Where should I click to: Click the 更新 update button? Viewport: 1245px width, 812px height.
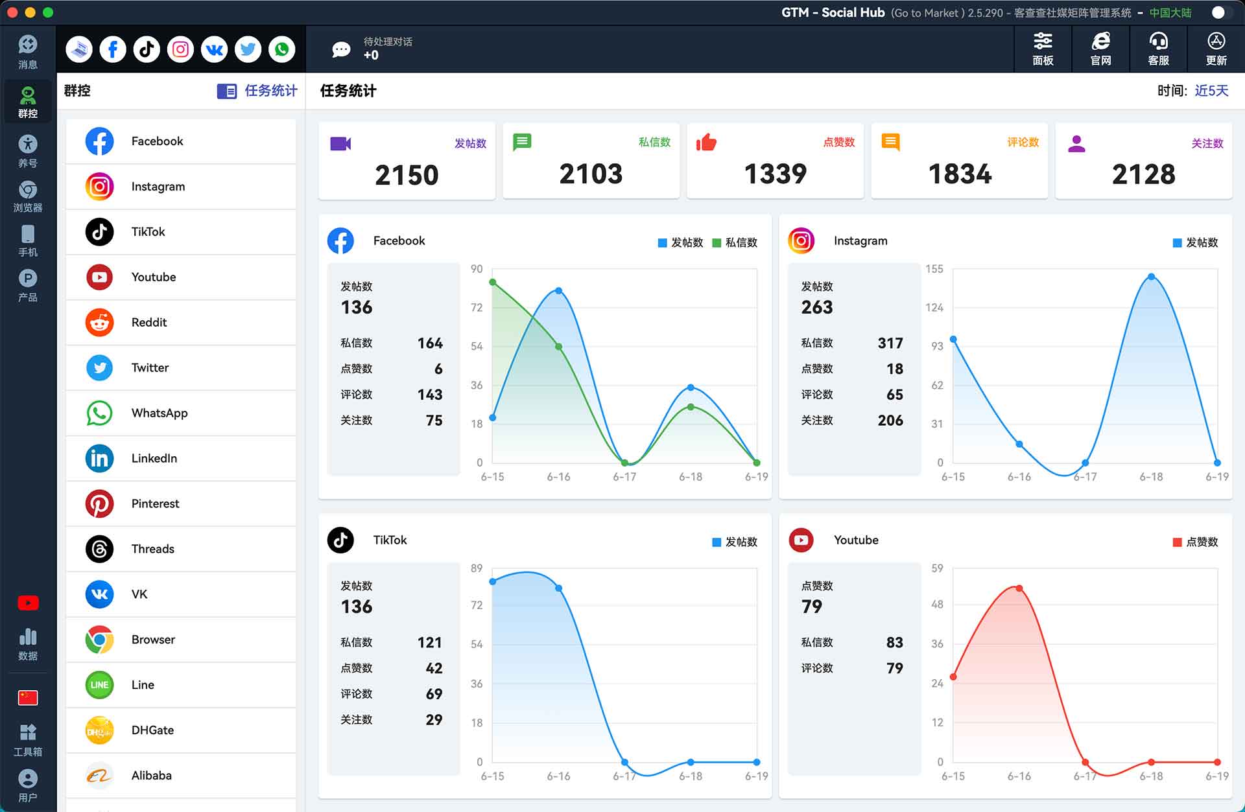coord(1216,49)
